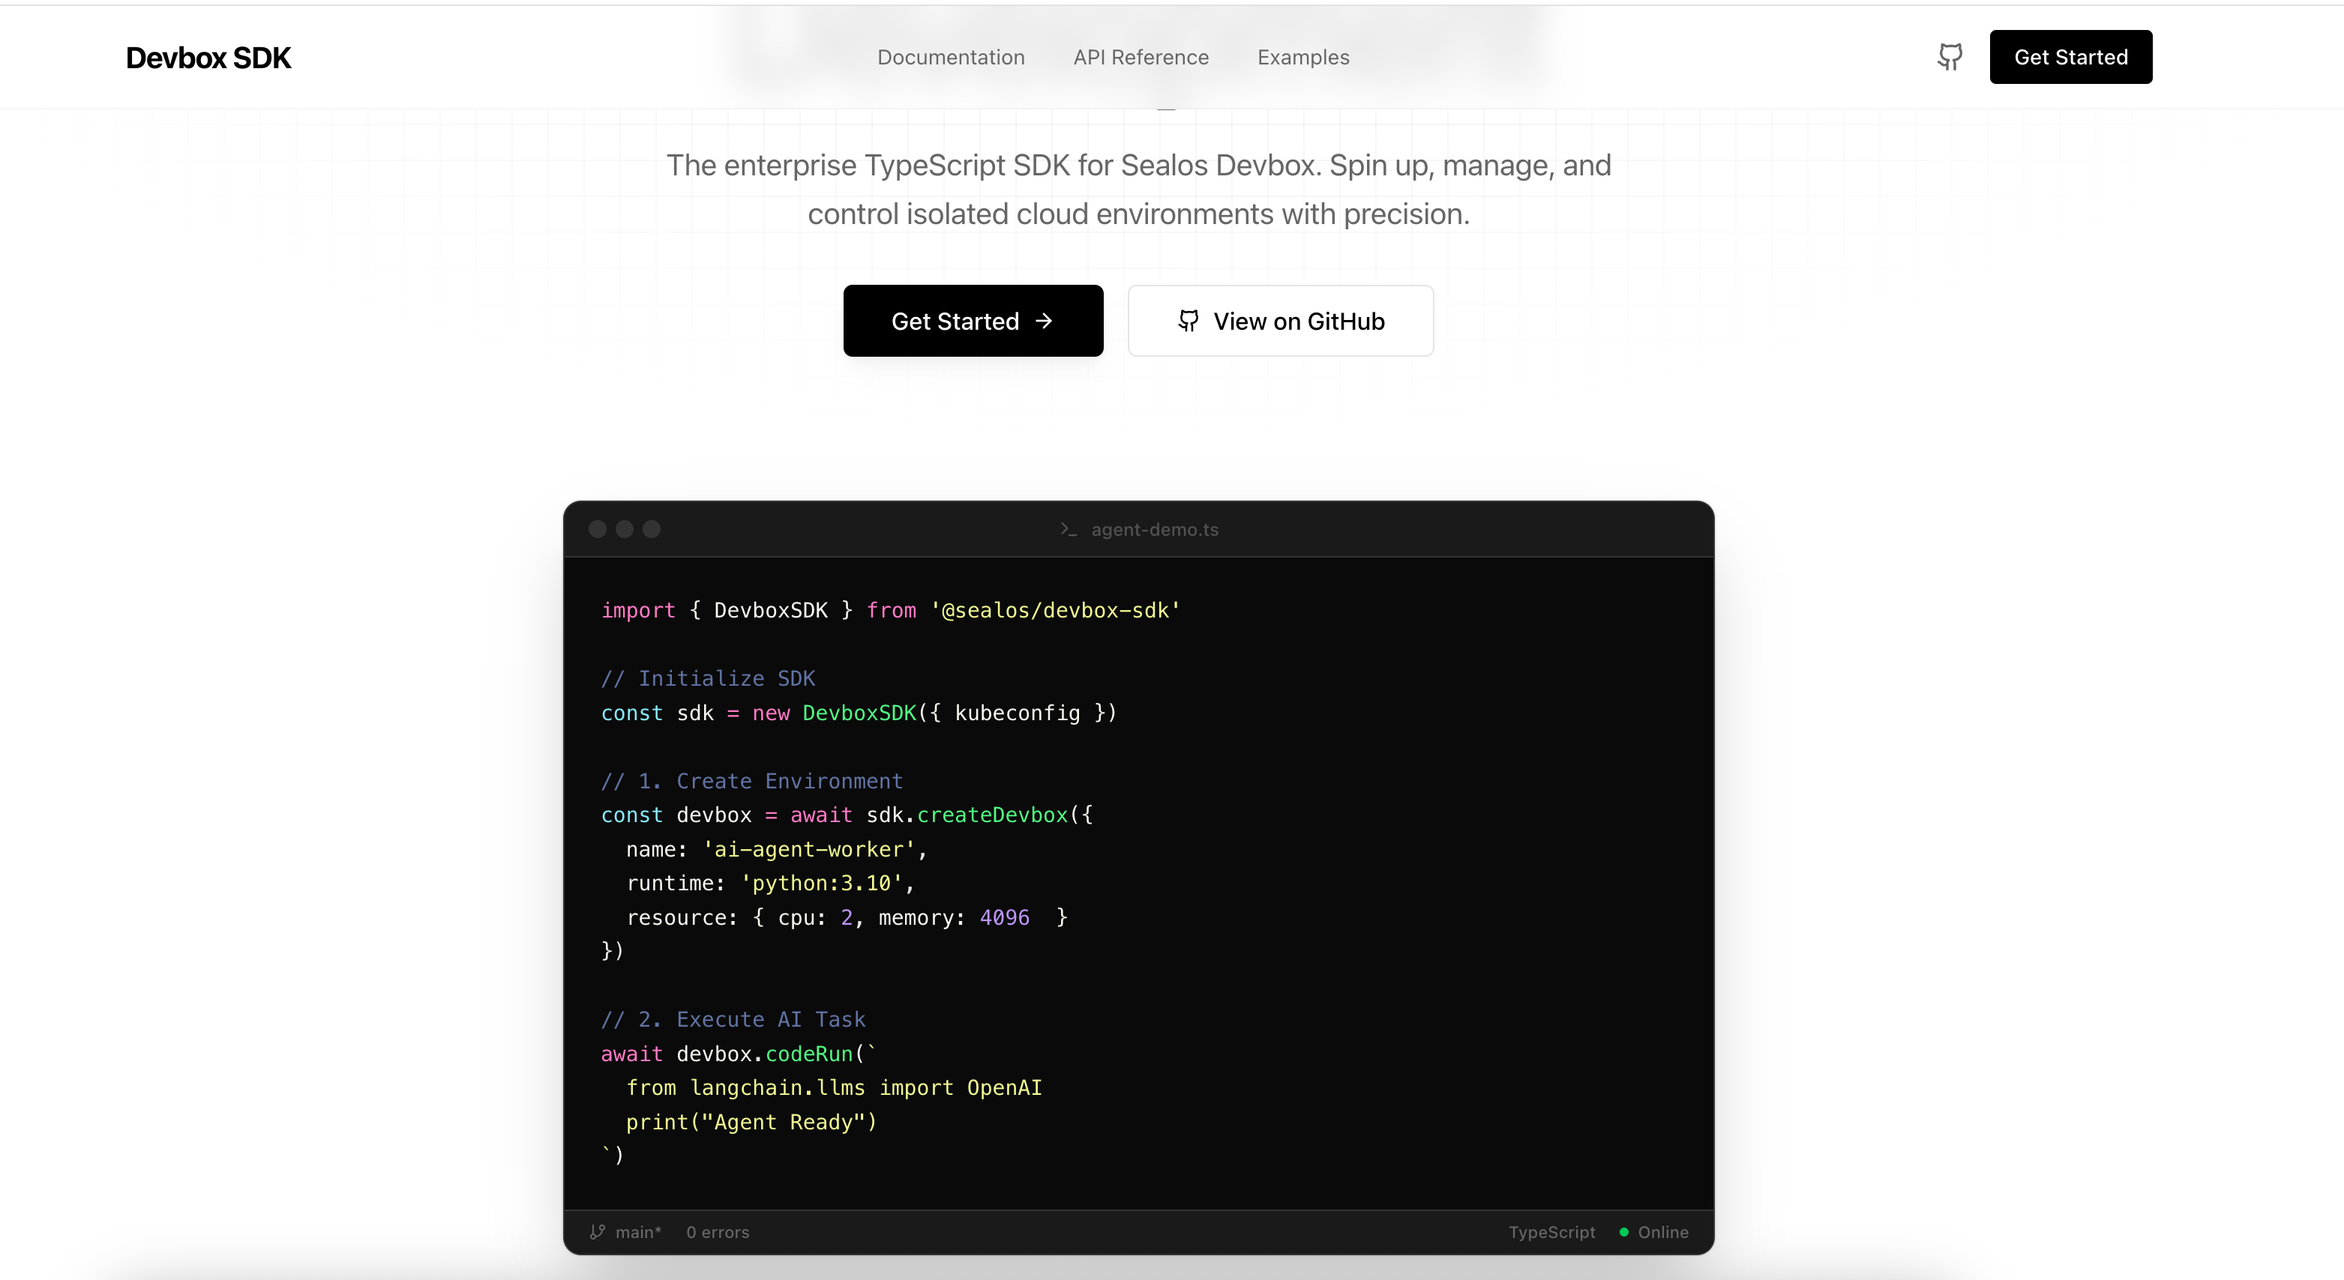This screenshot has height=1280, width=2344.
Task: Click the 0 errors indicator
Action: pyautogui.click(x=717, y=1232)
